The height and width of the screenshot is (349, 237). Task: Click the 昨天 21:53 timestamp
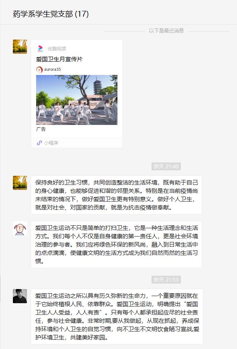166,279
